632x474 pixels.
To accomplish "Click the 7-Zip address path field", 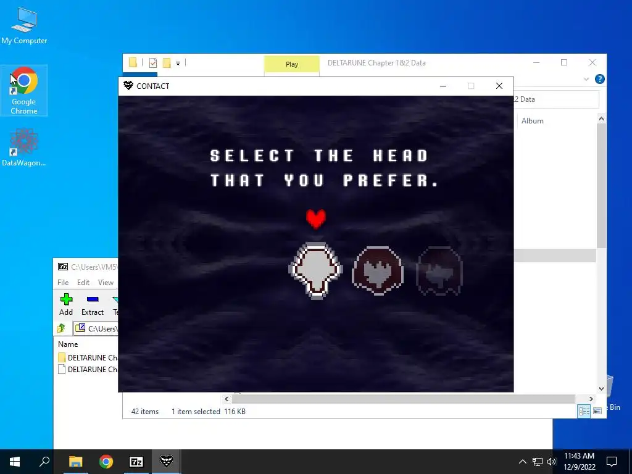I will [96, 328].
